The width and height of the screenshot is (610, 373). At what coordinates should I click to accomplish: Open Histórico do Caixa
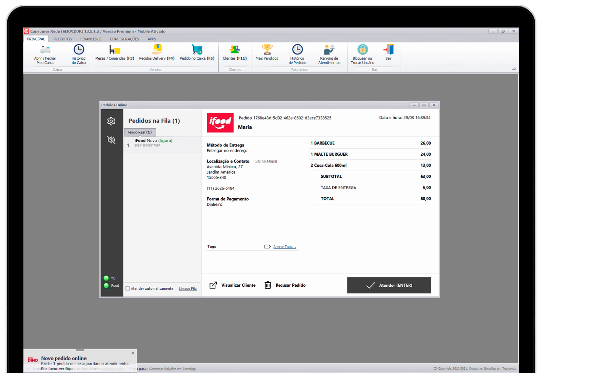(79, 54)
